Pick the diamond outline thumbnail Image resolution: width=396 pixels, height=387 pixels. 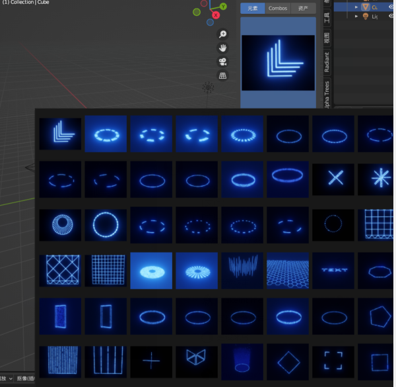[288, 362]
